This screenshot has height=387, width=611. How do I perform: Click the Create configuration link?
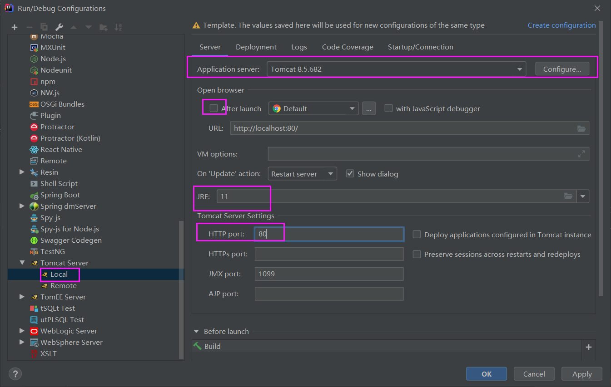coord(561,25)
